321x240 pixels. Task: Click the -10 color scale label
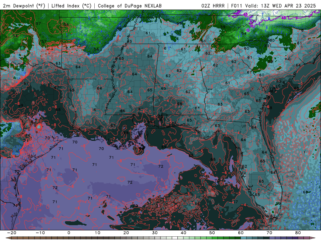pos(40,233)
